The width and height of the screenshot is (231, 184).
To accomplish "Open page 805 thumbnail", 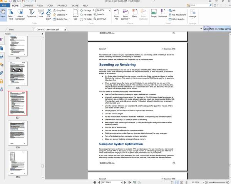I will 18,46.
